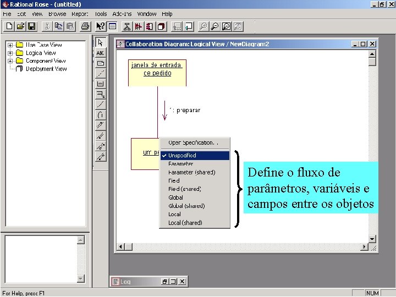The width and height of the screenshot is (396, 297).
Task: Select the Data Token flow tool
Action: 101,146
